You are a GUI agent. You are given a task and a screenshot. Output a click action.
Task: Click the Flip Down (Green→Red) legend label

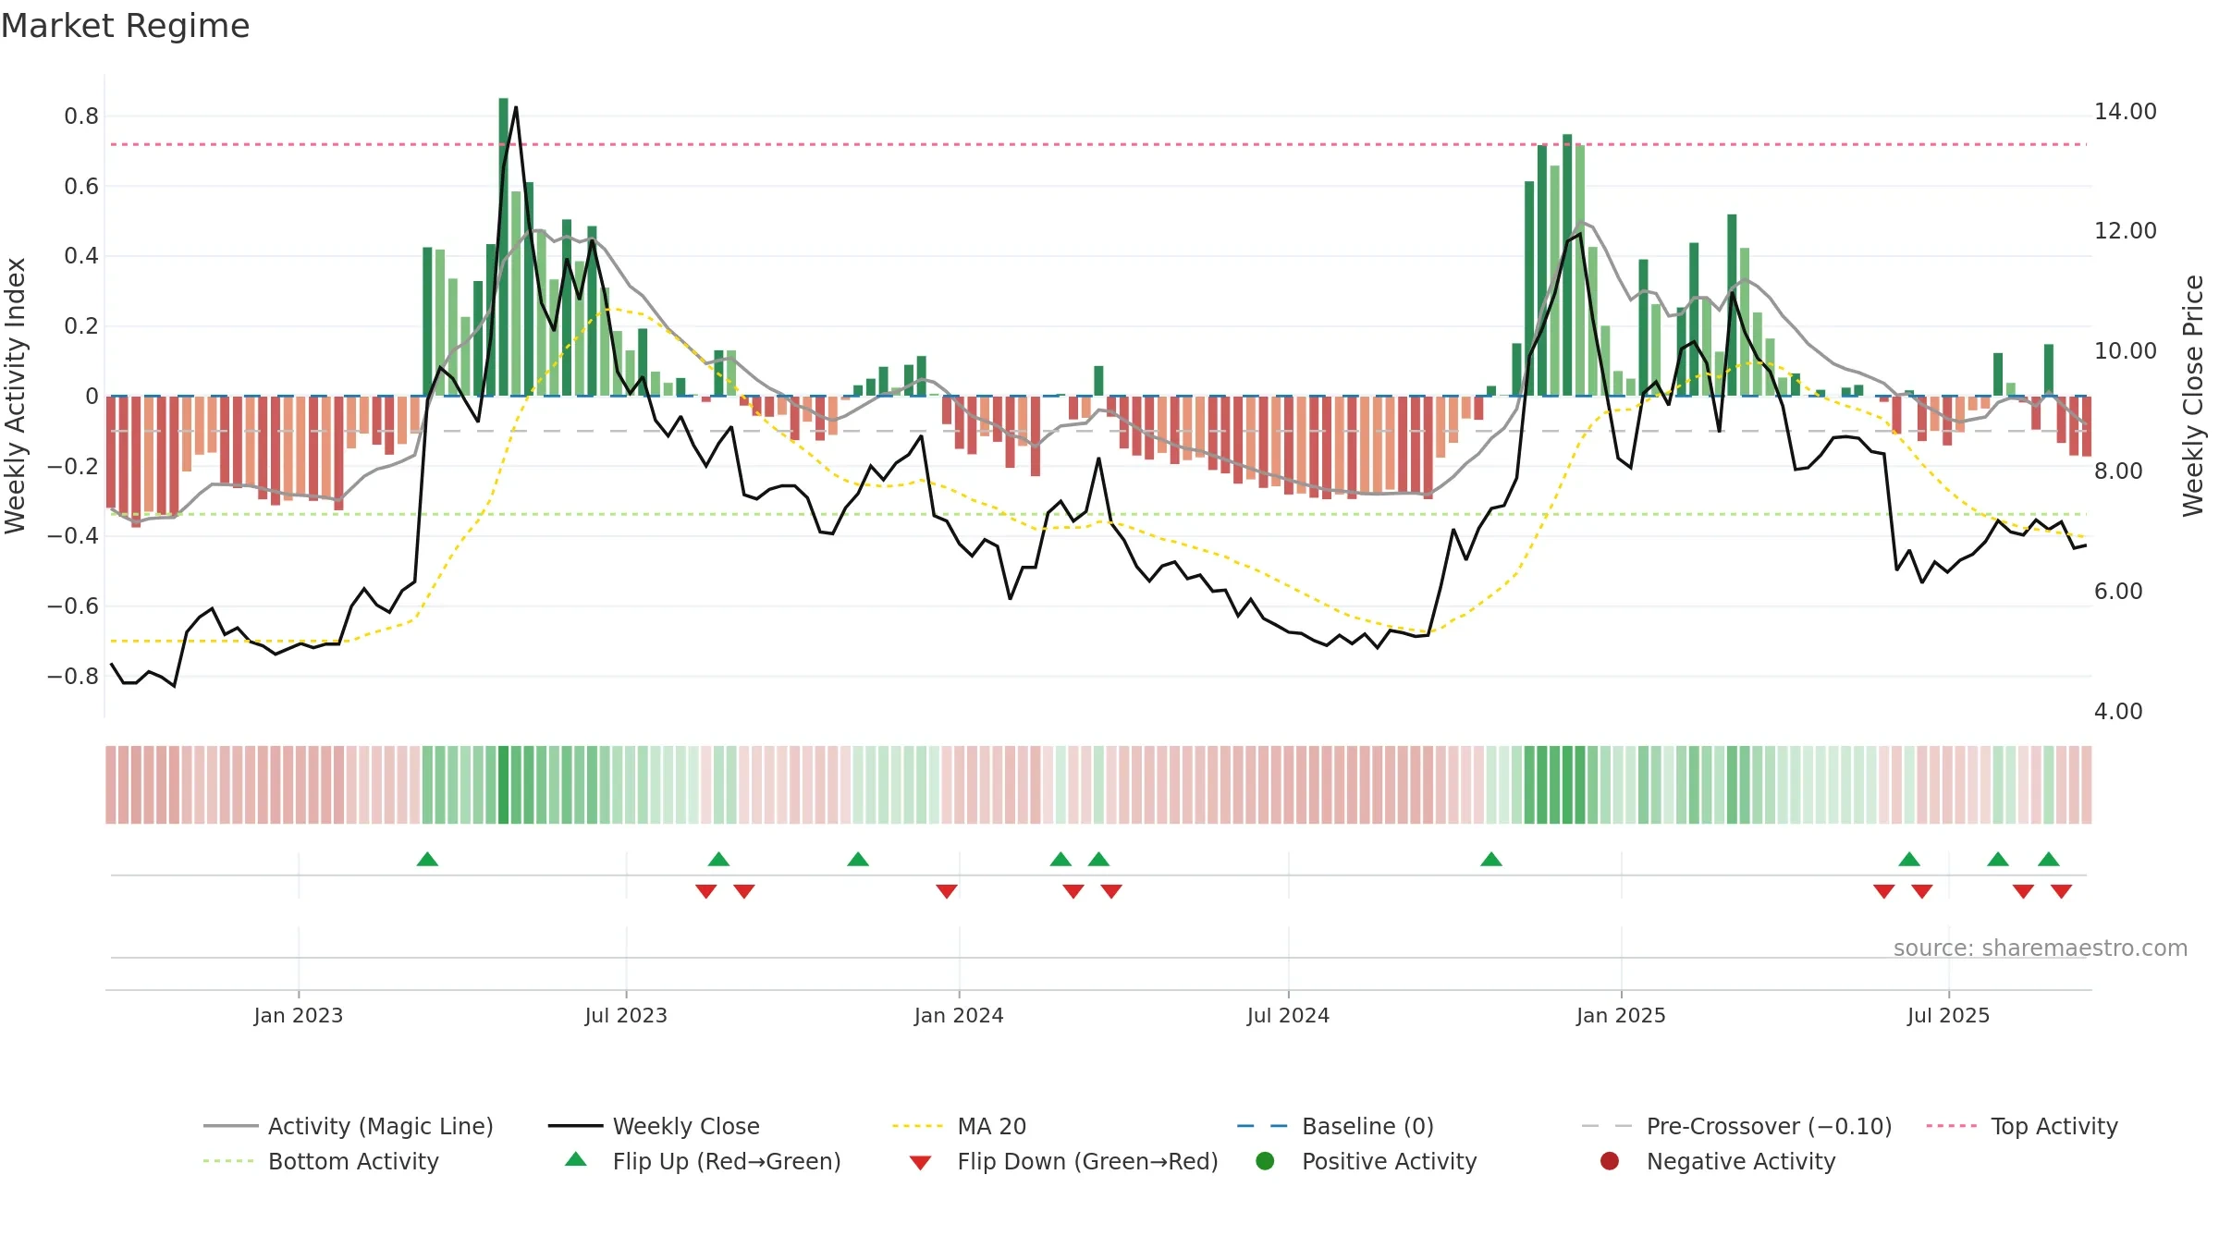1087,1161
